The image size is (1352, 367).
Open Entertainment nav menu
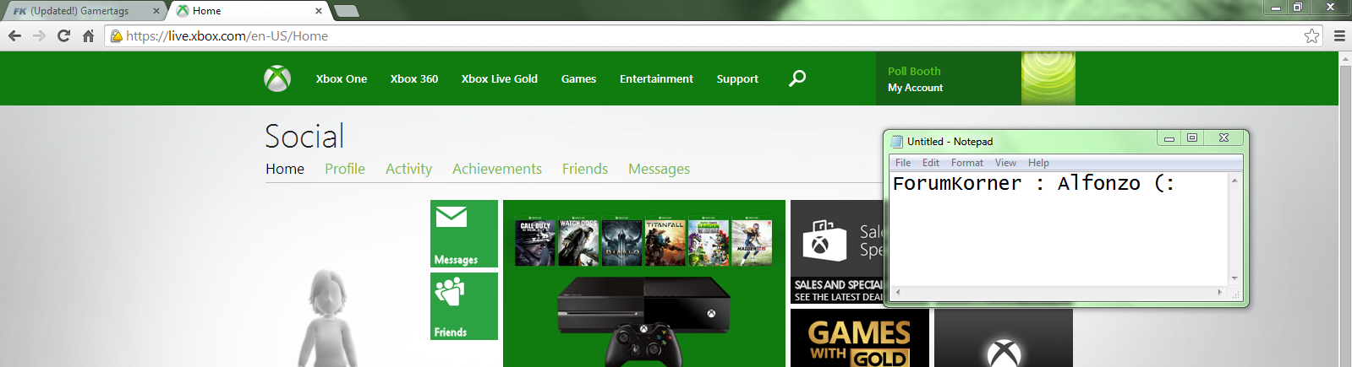(656, 78)
